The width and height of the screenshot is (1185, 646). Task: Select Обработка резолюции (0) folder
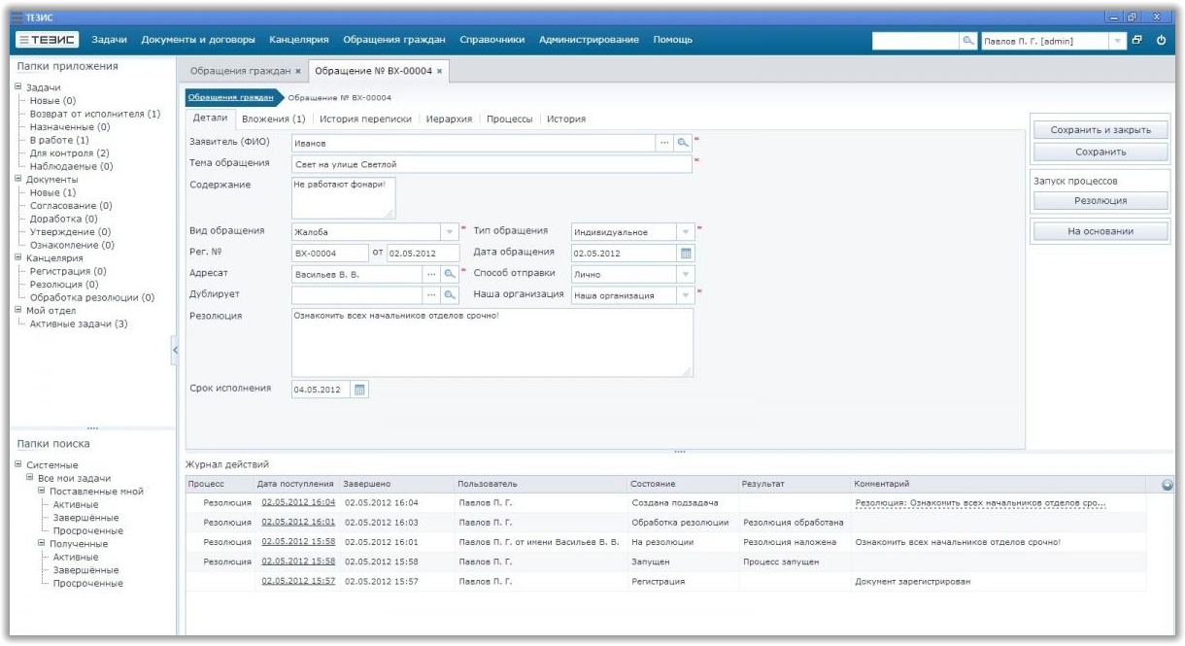point(92,298)
